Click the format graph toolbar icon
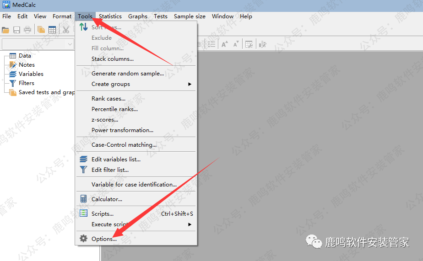 coord(262,44)
